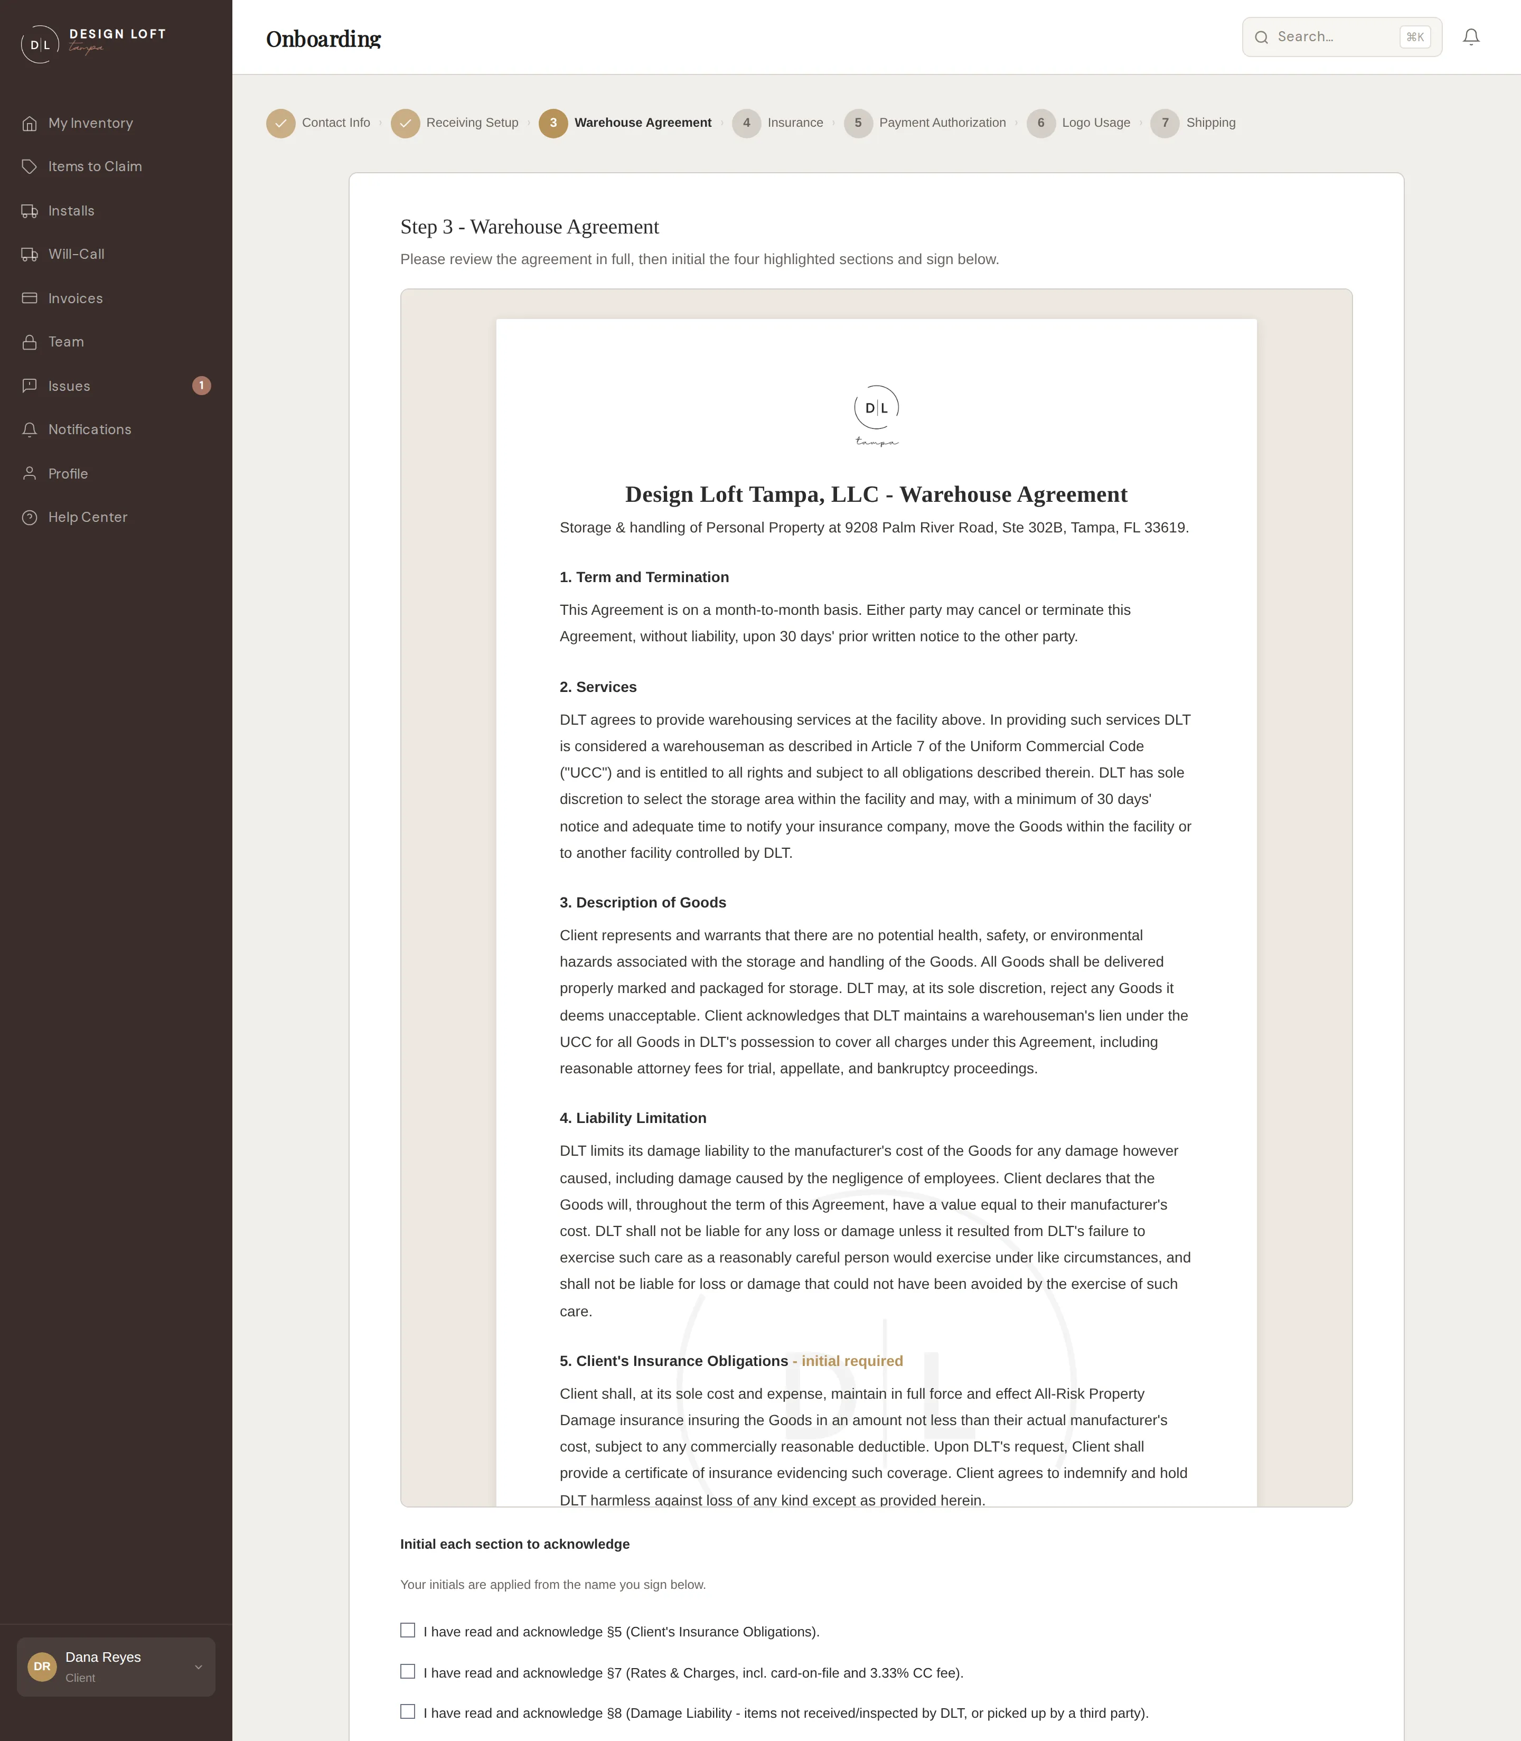Click the Onboarding page title

pos(323,39)
